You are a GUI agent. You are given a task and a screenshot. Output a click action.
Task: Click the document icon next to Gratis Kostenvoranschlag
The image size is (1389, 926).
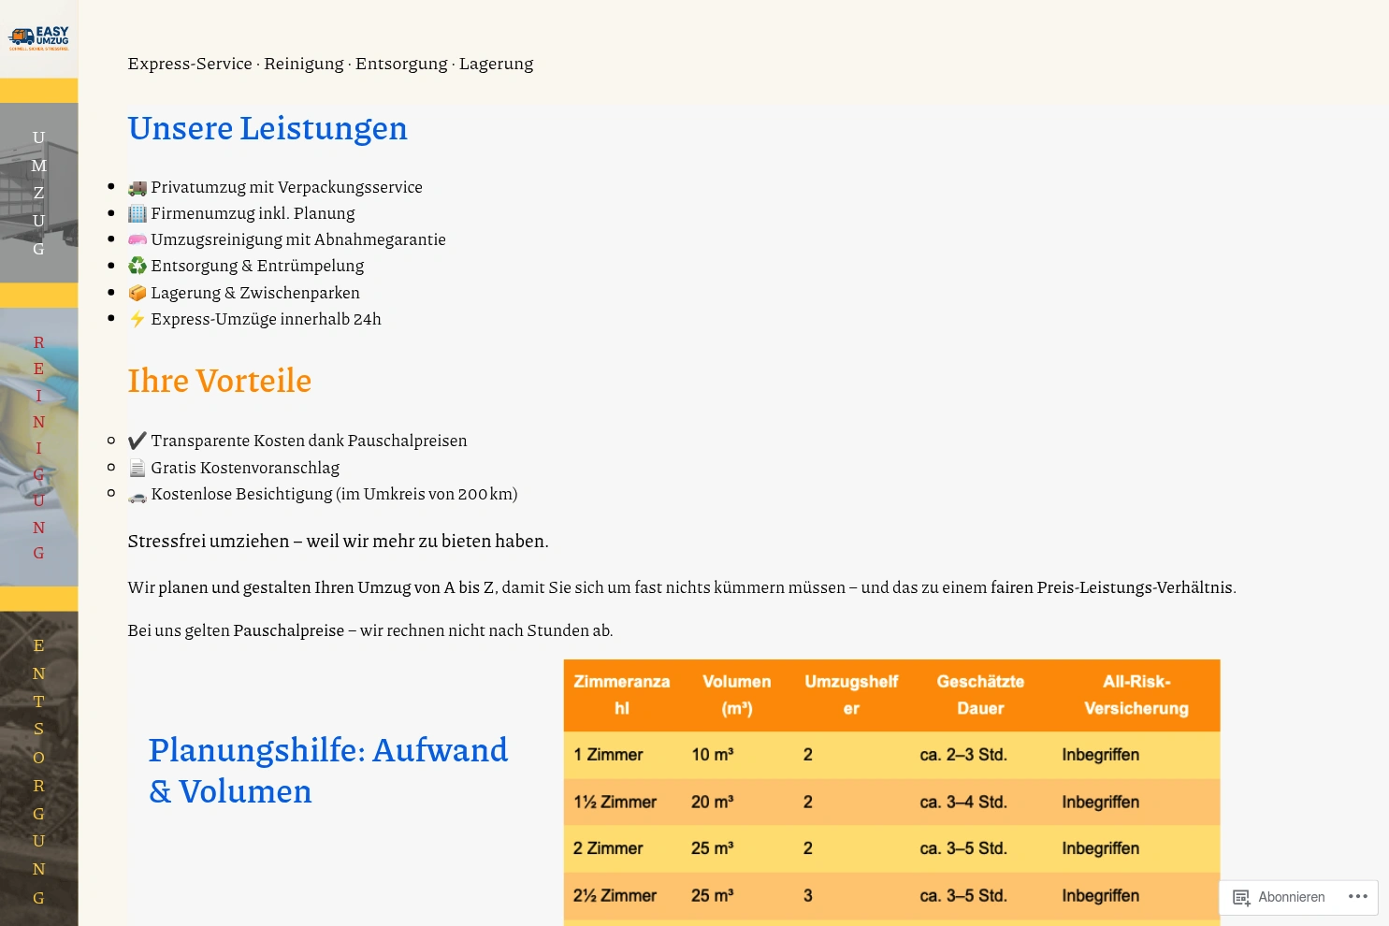tap(137, 468)
